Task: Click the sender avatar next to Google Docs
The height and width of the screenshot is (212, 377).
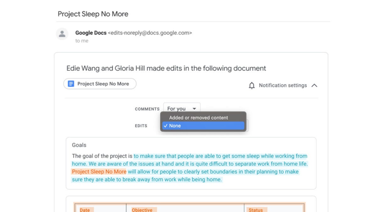Action: 62,34
